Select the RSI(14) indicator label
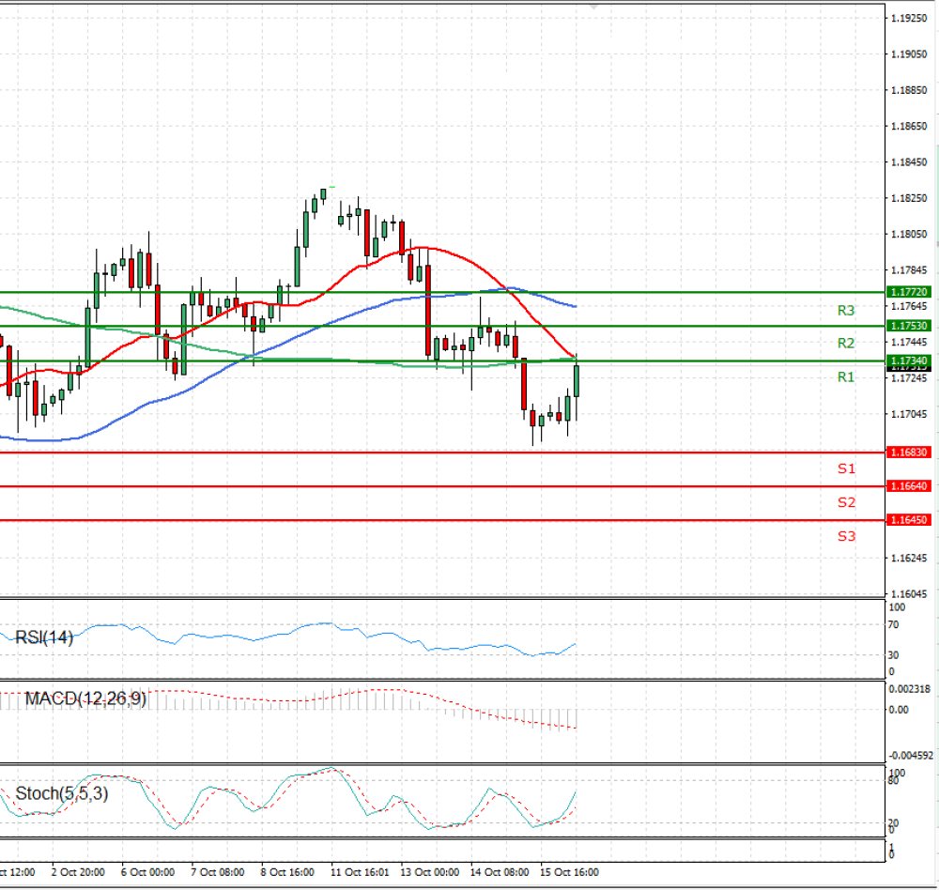Viewport: 939px width, 890px height. coord(44,637)
